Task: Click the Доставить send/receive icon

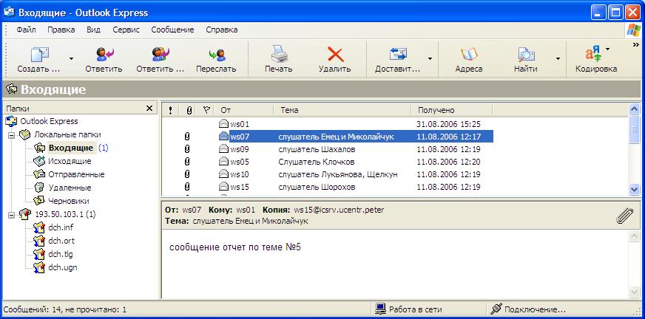Action: pyautogui.click(x=398, y=54)
